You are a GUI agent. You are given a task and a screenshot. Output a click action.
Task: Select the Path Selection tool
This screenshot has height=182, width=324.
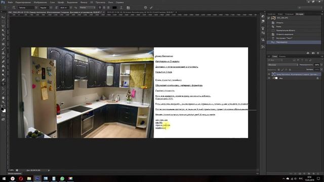(3, 88)
